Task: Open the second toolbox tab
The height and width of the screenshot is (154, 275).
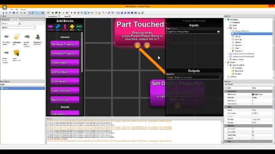Action: pos(15,20)
